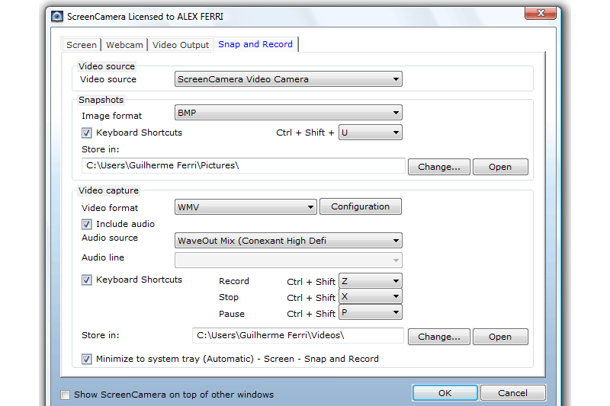Open the Video Output tab
The width and height of the screenshot is (610, 406).
[x=181, y=45]
